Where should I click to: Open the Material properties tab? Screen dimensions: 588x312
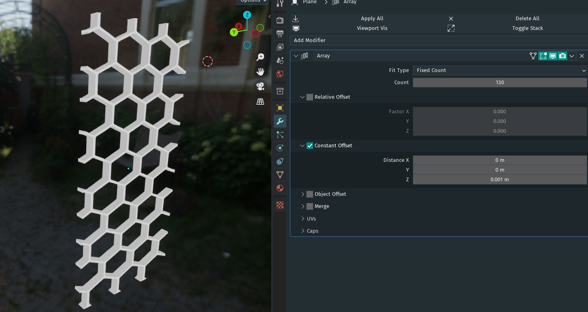280,188
